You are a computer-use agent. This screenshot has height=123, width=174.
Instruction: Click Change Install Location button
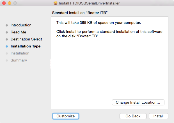(x=138, y=102)
